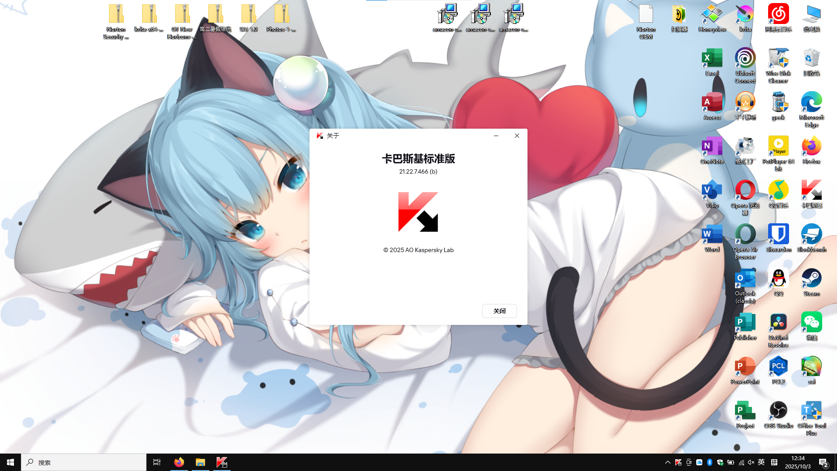This screenshot has height=471, width=837.
Task: Toggle the 英 input language indicator
Action: (x=761, y=462)
